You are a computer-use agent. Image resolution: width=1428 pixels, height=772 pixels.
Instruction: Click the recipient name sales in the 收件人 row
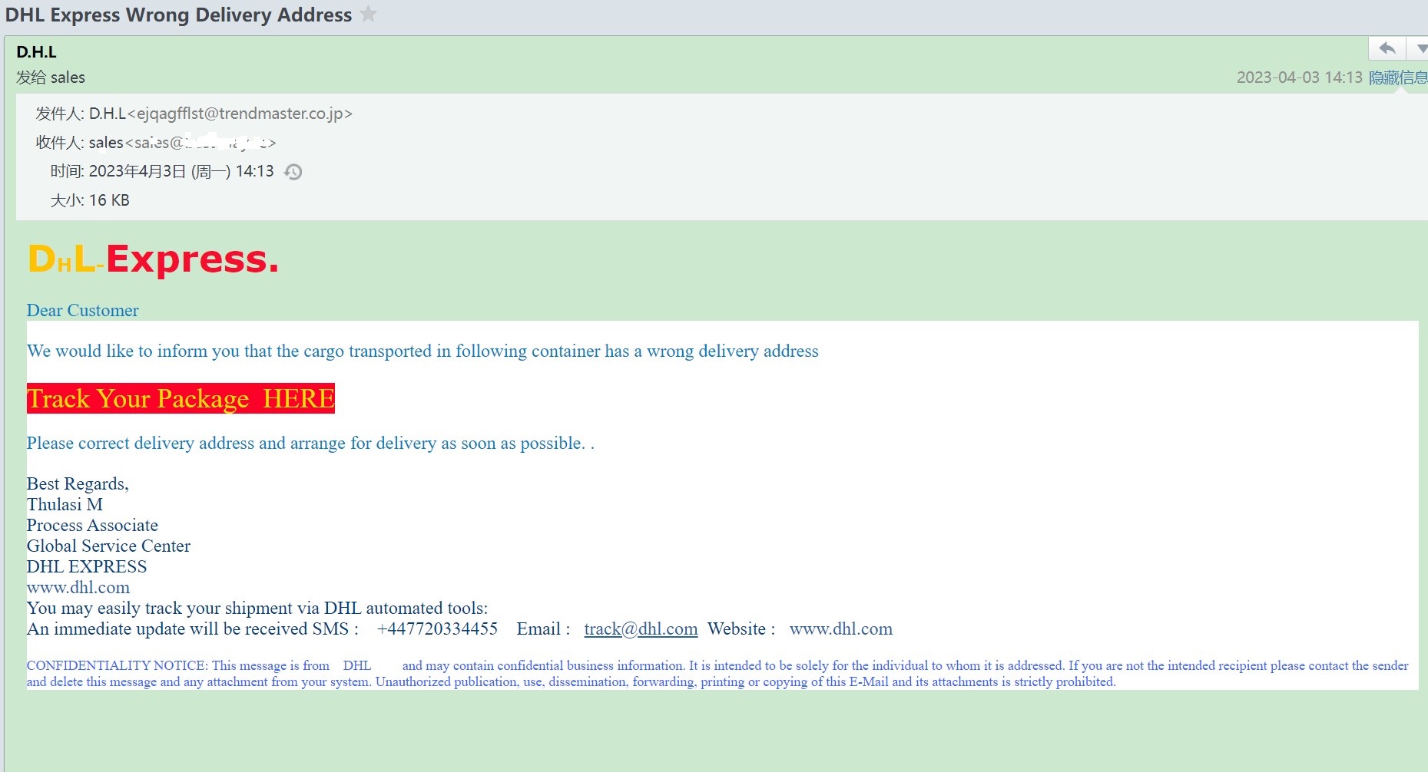point(106,143)
